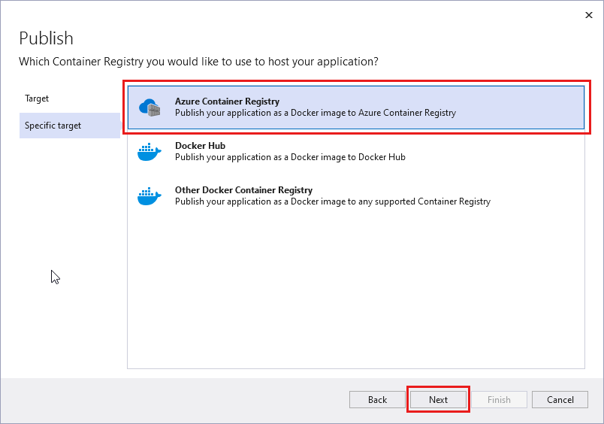Go to the Target step

(37, 98)
